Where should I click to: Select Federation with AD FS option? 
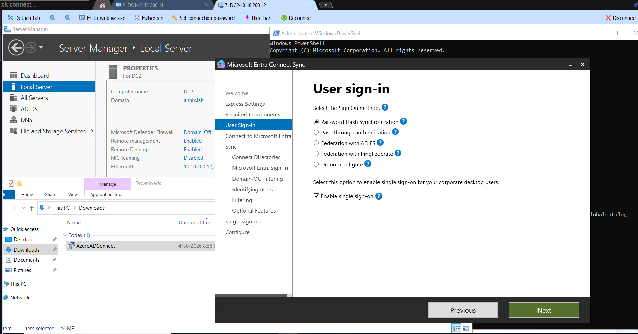pos(316,143)
